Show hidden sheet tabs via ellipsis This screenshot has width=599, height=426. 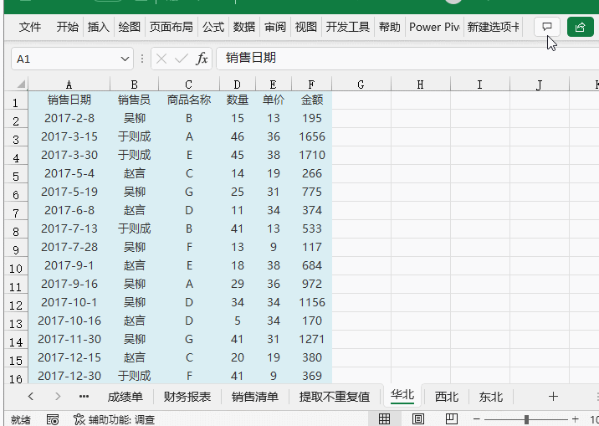84,397
